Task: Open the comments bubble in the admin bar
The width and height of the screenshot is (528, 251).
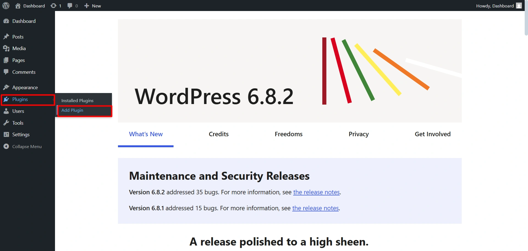Action: coord(70,6)
